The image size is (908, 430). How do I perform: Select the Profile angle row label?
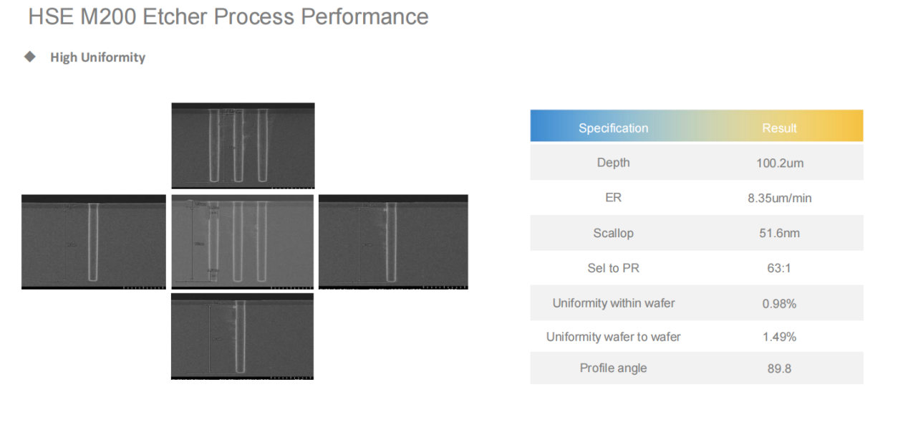(x=613, y=368)
